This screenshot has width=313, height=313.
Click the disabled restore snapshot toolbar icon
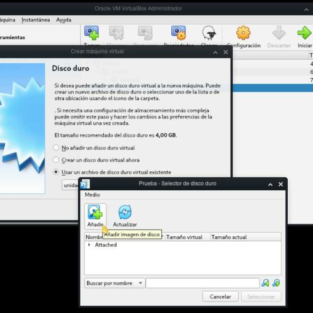(145, 33)
